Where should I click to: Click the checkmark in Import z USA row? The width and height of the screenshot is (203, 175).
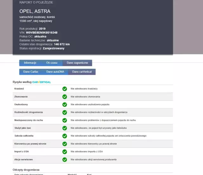click(65, 152)
